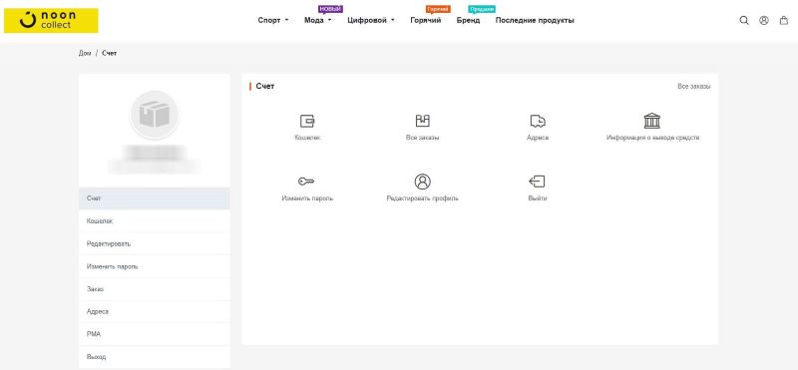Image resolution: width=798 pixels, height=370 pixels.
Task: Click the Выйти label in main panel
Action: tap(538, 198)
